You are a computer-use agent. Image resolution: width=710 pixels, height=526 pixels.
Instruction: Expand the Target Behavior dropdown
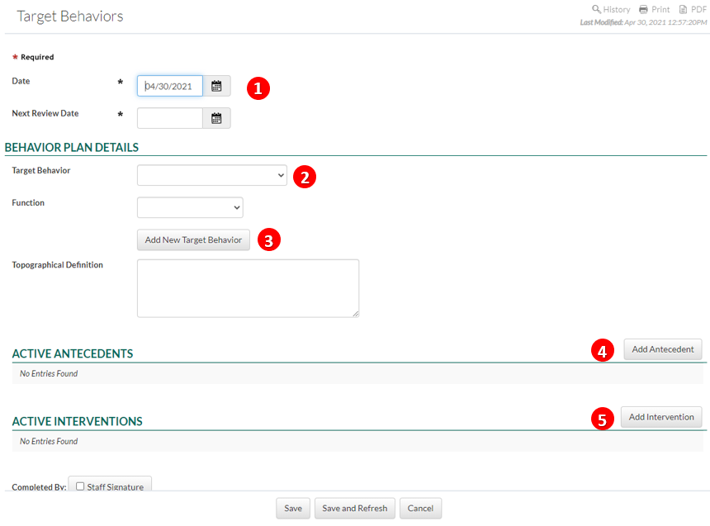(212, 175)
